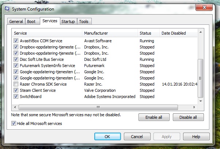
Task: Close the System Configuration window
Action: [204, 7]
